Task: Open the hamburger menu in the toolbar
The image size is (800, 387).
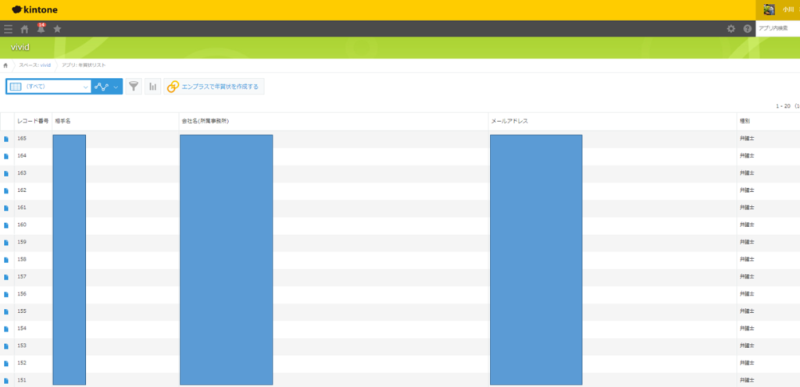Action: point(8,29)
